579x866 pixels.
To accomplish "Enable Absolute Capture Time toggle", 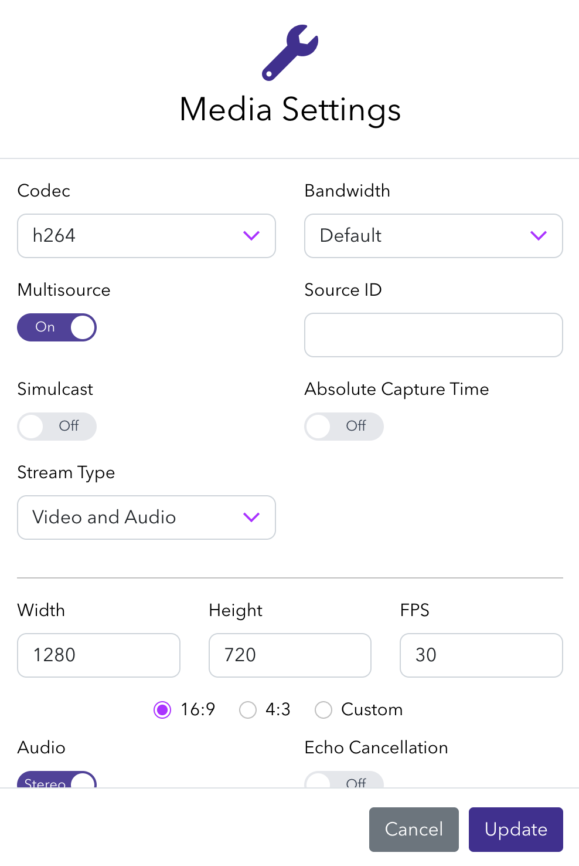I will click(x=344, y=427).
